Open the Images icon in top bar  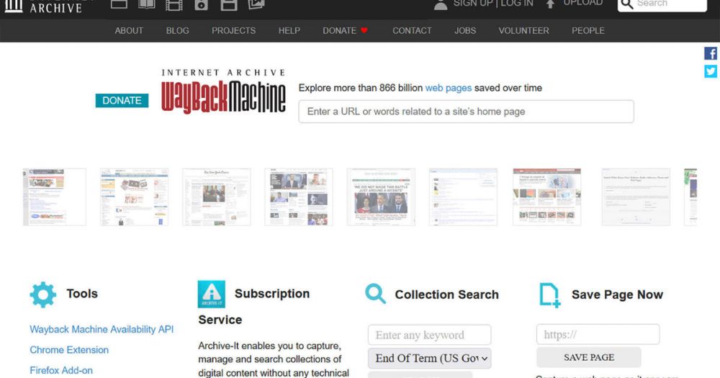(256, 4)
